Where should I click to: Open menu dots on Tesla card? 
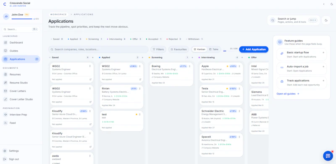pos(239,89)
